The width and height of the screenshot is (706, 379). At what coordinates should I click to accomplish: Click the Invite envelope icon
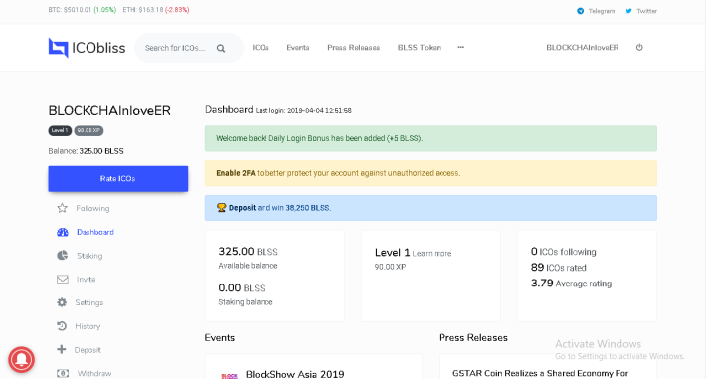pyautogui.click(x=62, y=279)
